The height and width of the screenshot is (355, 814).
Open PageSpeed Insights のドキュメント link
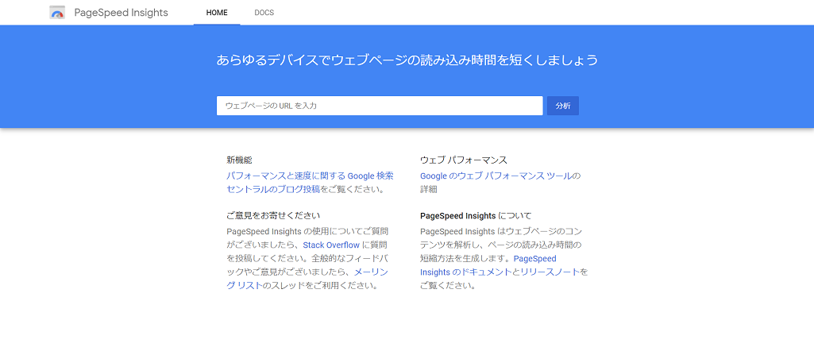point(488,265)
